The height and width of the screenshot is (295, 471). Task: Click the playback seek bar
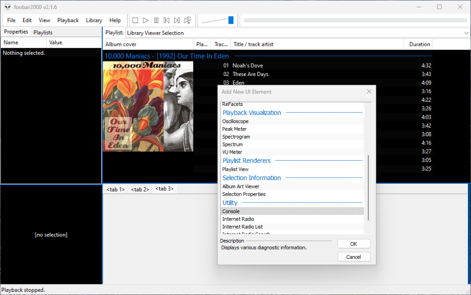[x=355, y=20]
